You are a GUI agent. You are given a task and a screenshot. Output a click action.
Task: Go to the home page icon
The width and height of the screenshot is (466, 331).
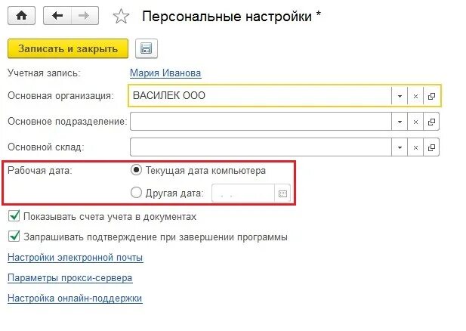click(21, 15)
